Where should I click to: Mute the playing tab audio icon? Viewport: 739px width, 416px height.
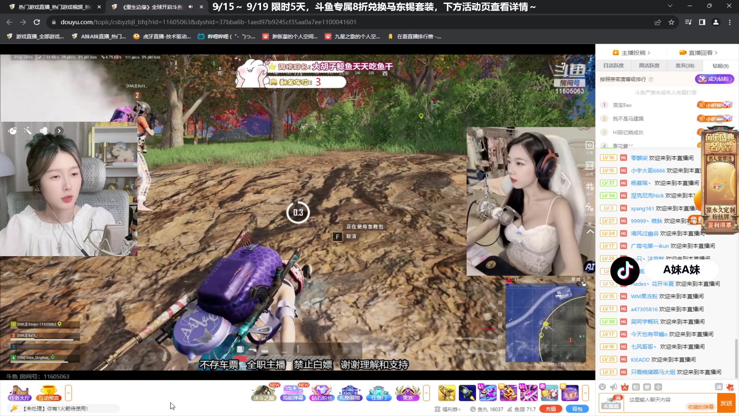pos(191,7)
